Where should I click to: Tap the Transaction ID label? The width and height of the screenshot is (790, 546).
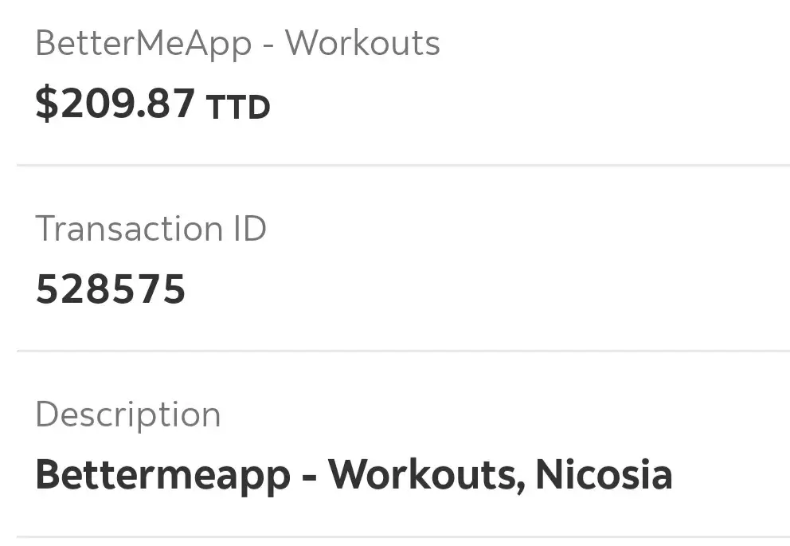[151, 229]
